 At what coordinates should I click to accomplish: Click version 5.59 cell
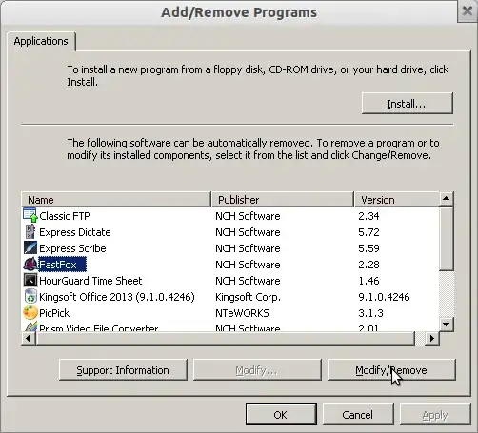368,248
